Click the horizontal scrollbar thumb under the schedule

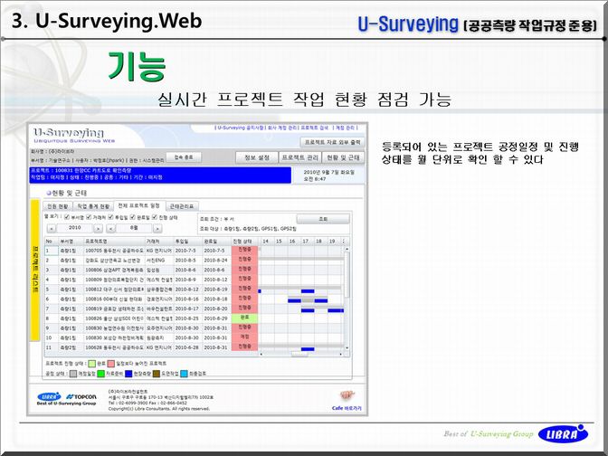click(x=299, y=354)
